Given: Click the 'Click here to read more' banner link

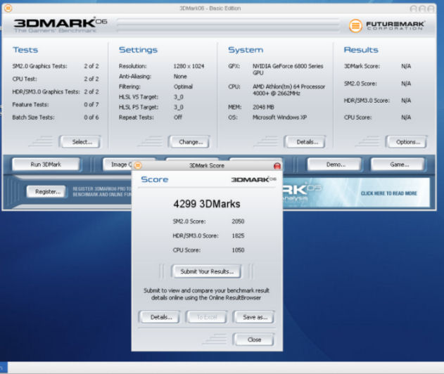Looking at the screenshot, I should tap(389, 193).
